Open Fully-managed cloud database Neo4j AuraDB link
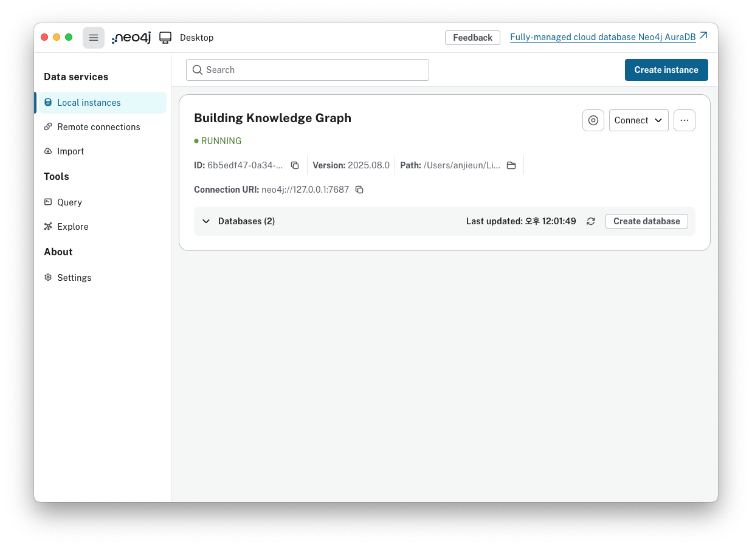 603,37
